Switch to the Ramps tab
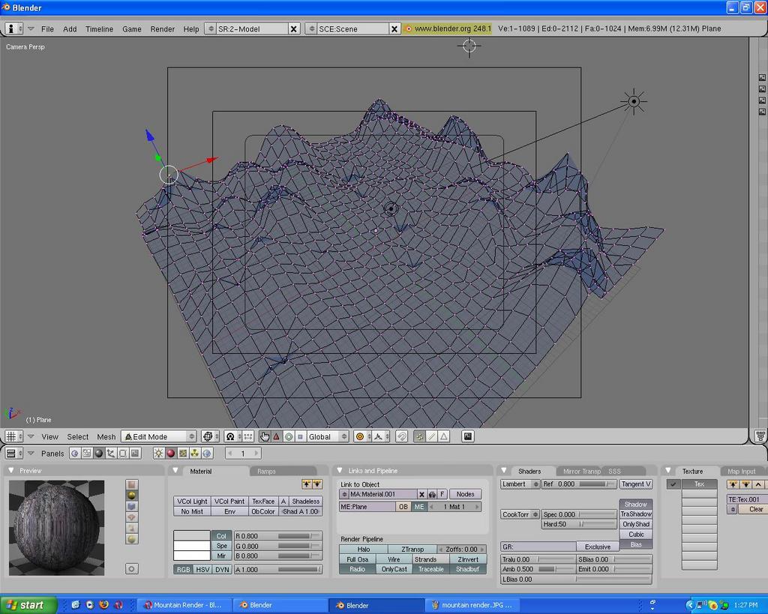The width and height of the screenshot is (768, 614). tap(266, 471)
